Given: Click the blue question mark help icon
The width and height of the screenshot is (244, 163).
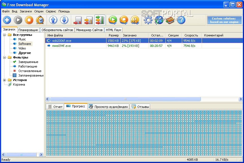Looking at the screenshot, I should [x=181, y=20].
